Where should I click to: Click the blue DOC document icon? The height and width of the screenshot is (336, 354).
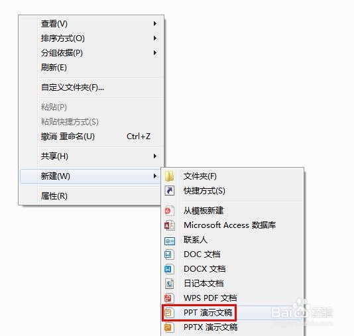pyautogui.click(x=169, y=254)
